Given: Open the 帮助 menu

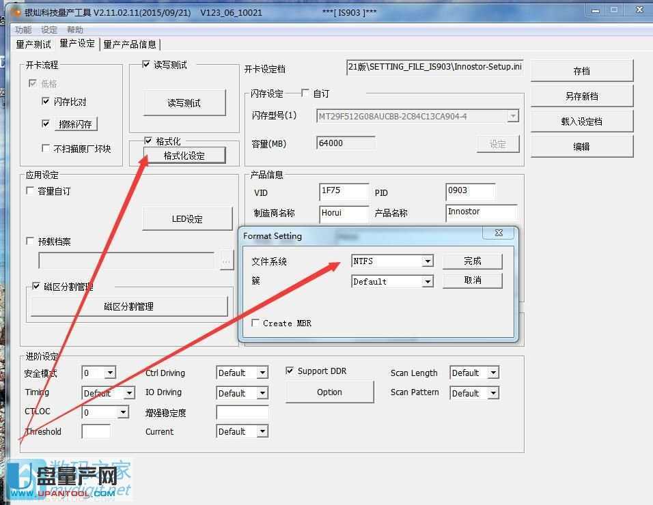Looking at the screenshot, I should 74,29.
